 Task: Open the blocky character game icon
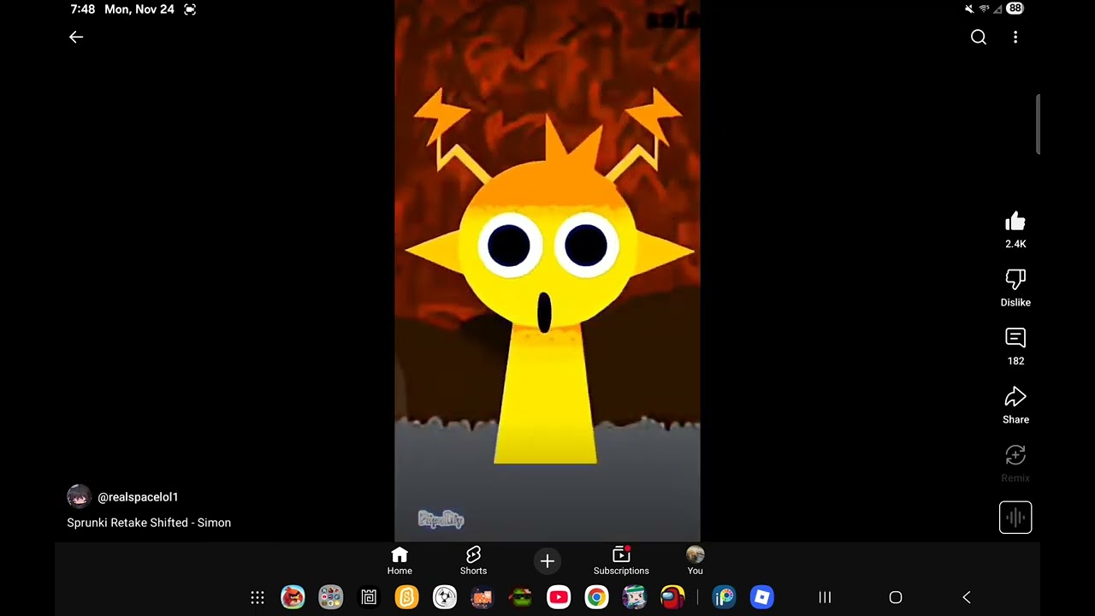pos(635,597)
